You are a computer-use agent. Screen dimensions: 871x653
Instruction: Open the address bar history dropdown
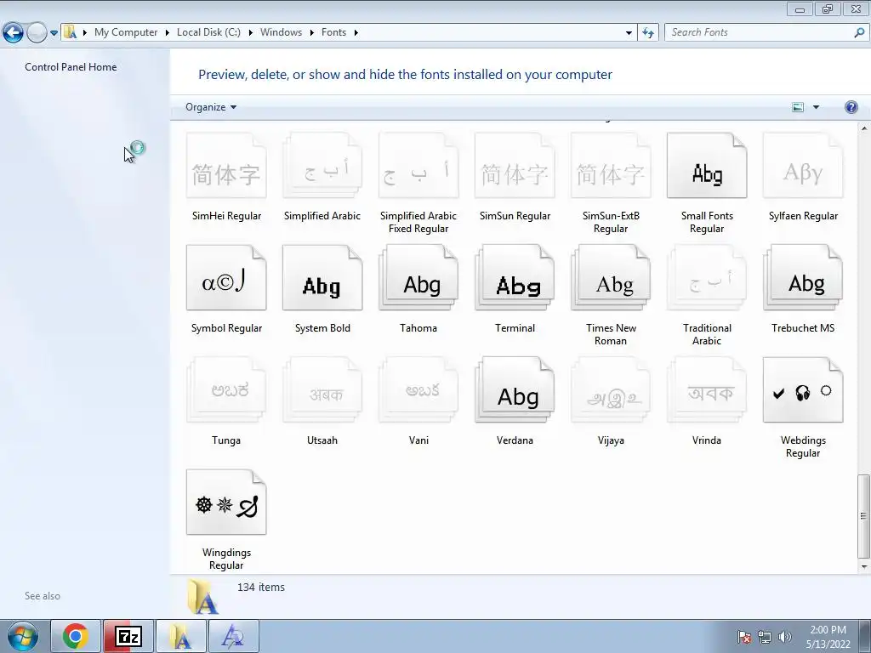coord(629,32)
